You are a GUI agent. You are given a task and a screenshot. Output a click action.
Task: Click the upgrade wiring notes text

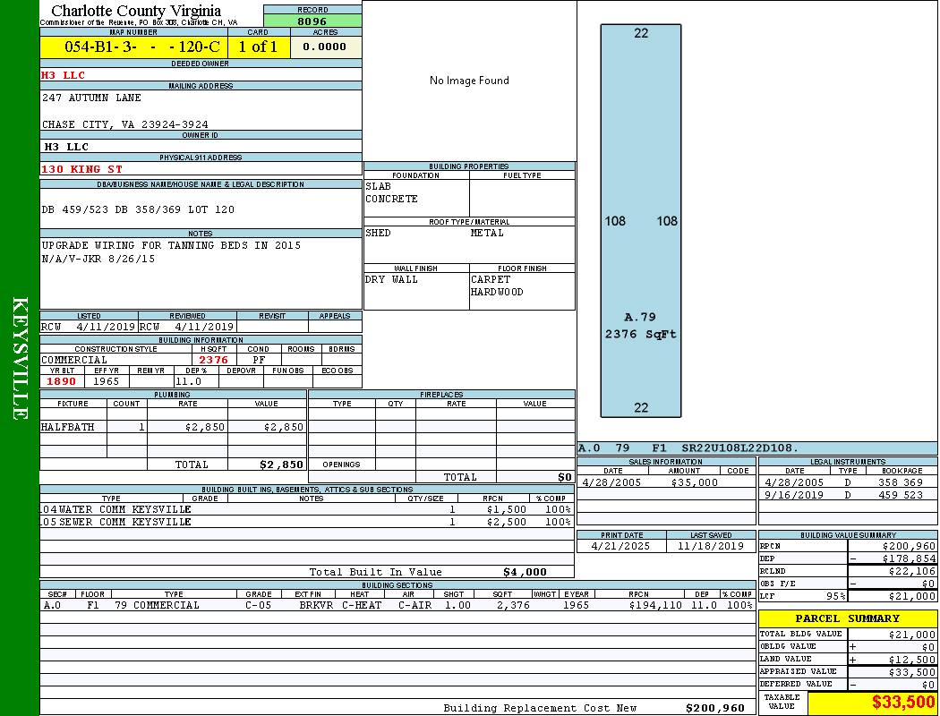coord(171,245)
